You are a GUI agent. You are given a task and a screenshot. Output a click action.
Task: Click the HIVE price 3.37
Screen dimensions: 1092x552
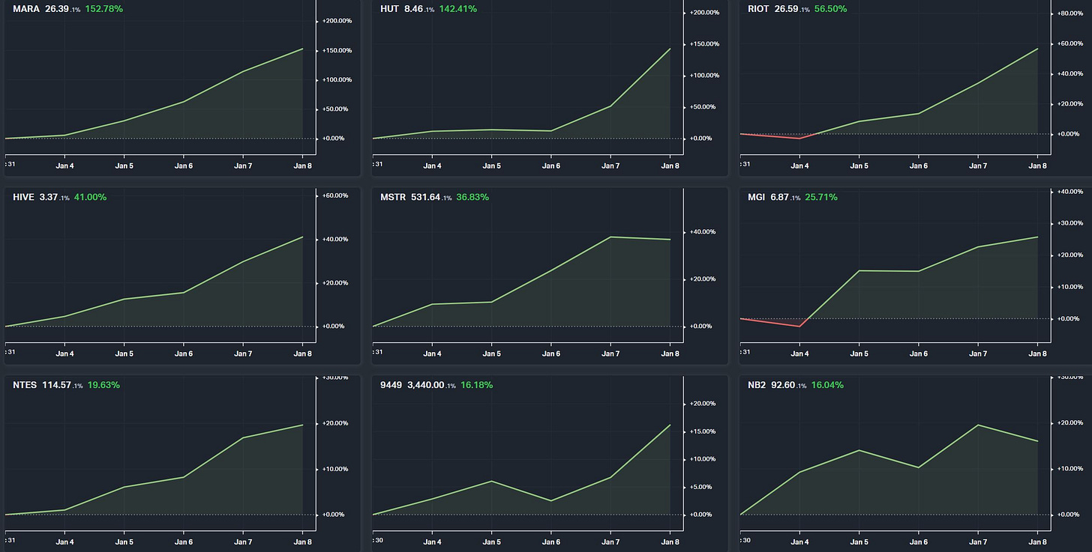(x=49, y=197)
